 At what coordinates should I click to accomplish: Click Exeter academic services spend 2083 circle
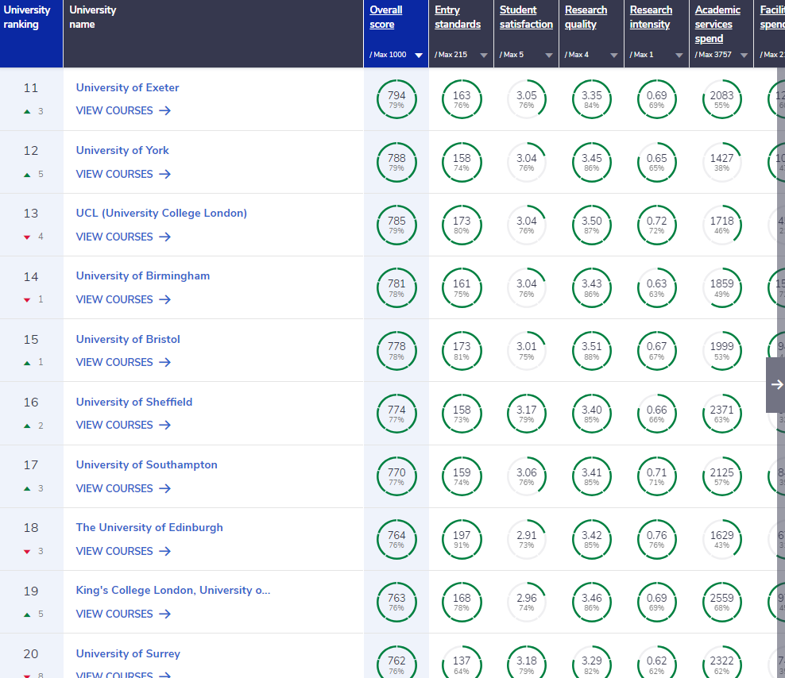[x=722, y=99]
